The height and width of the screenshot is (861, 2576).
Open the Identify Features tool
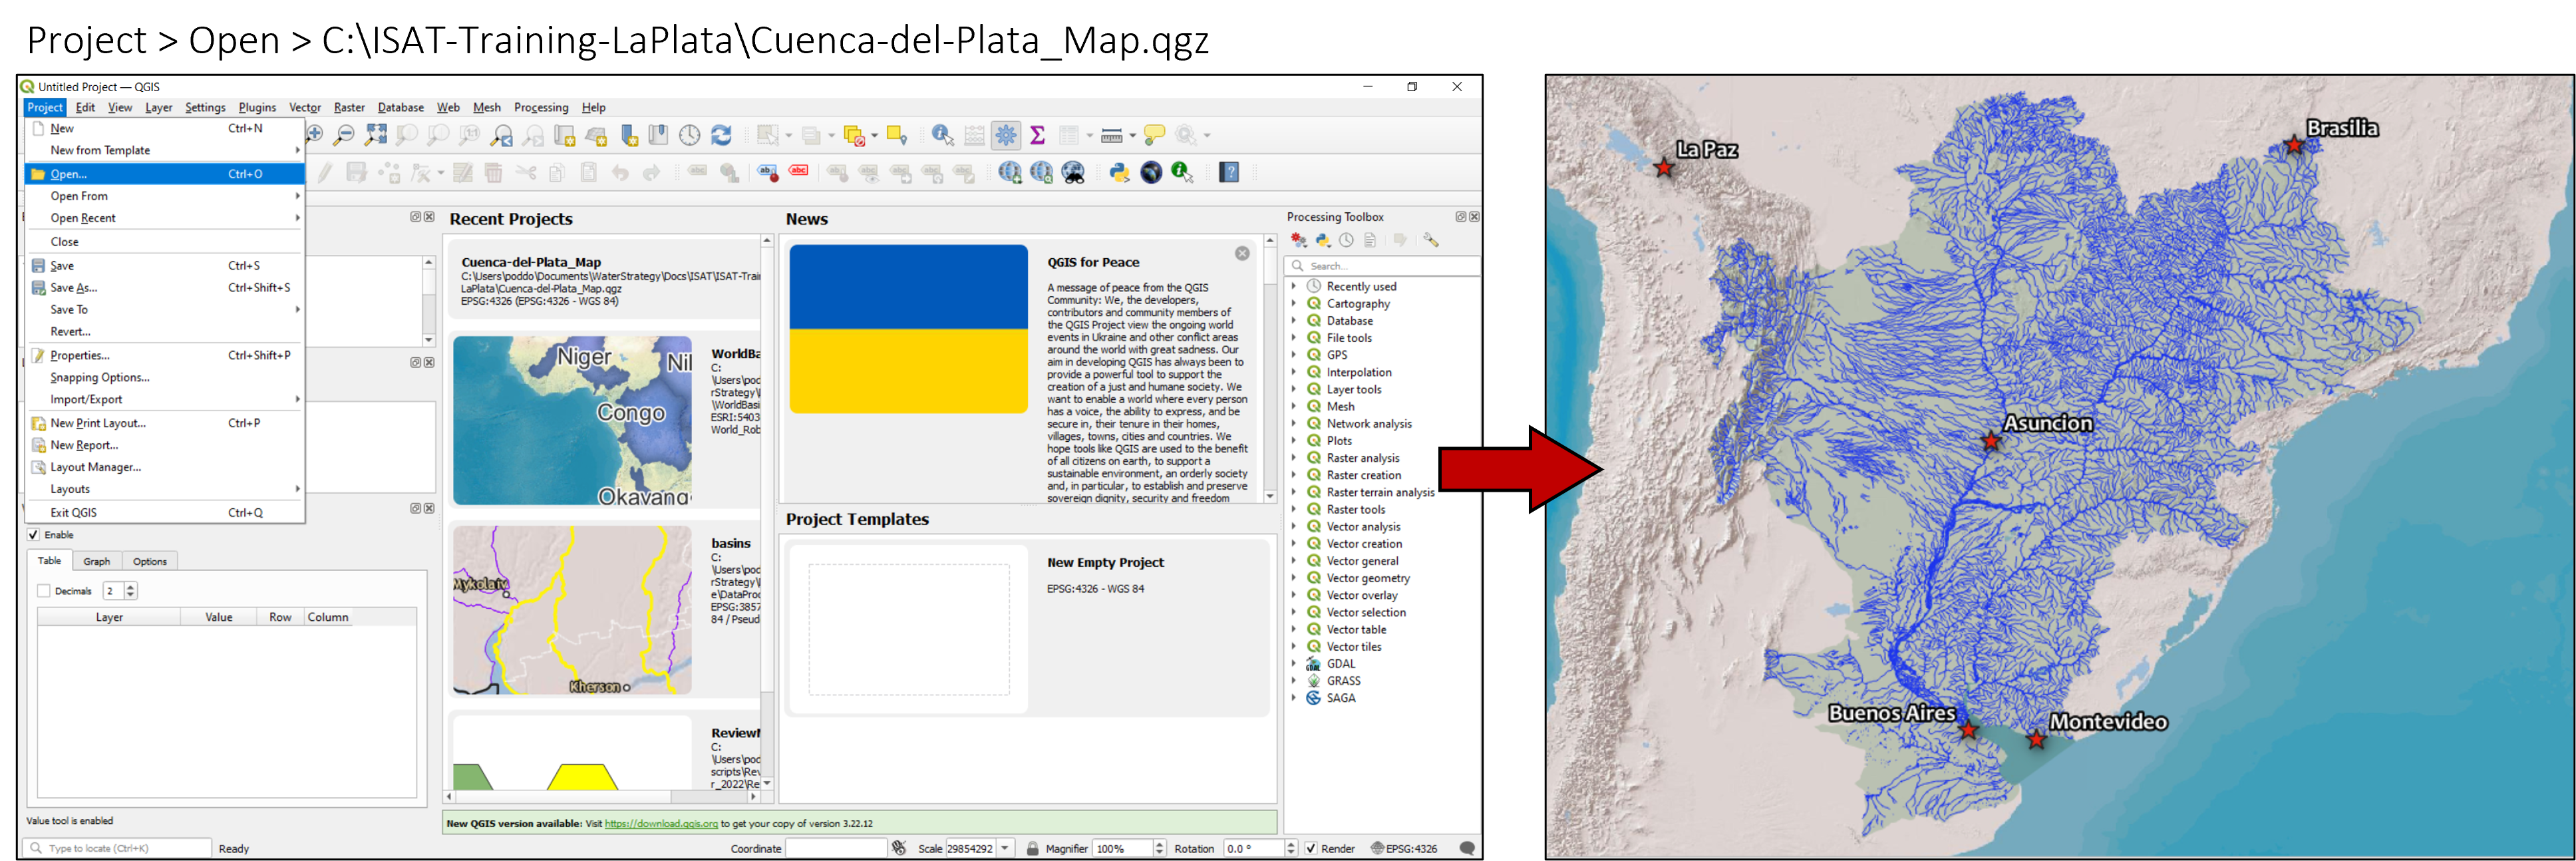click(x=942, y=135)
